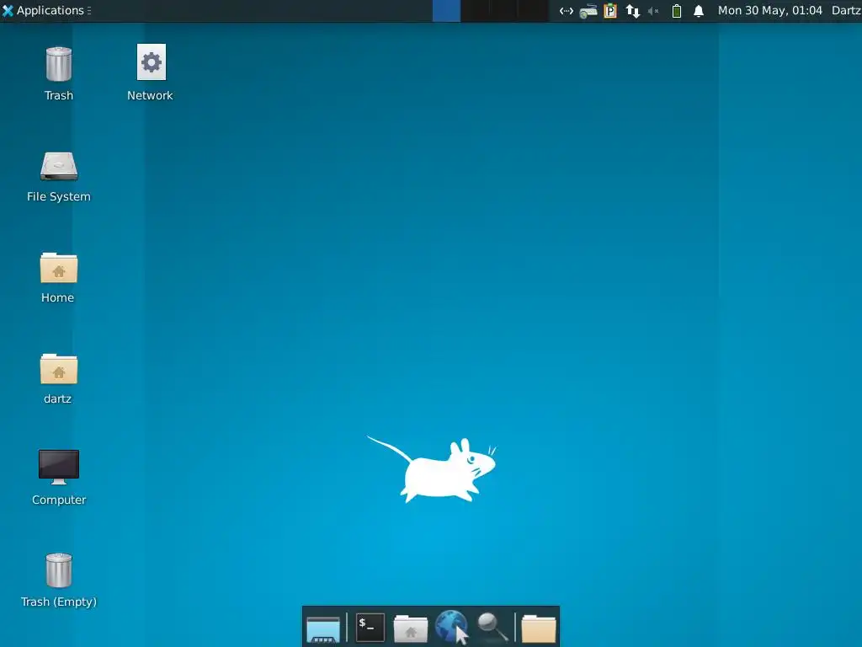Click the removable drive tray icon
The height and width of the screenshot is (647, 862).
(588, 11)
